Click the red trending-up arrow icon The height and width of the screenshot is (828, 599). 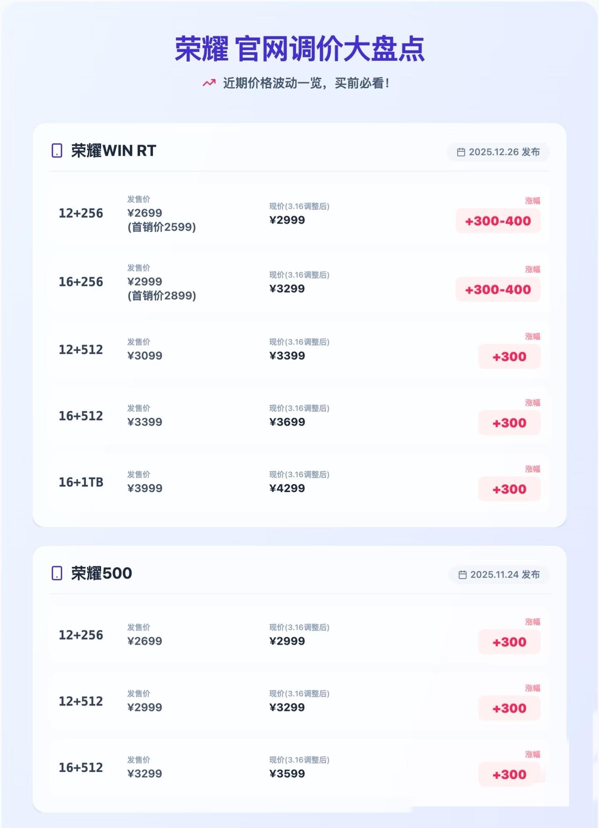pos(209,83)
